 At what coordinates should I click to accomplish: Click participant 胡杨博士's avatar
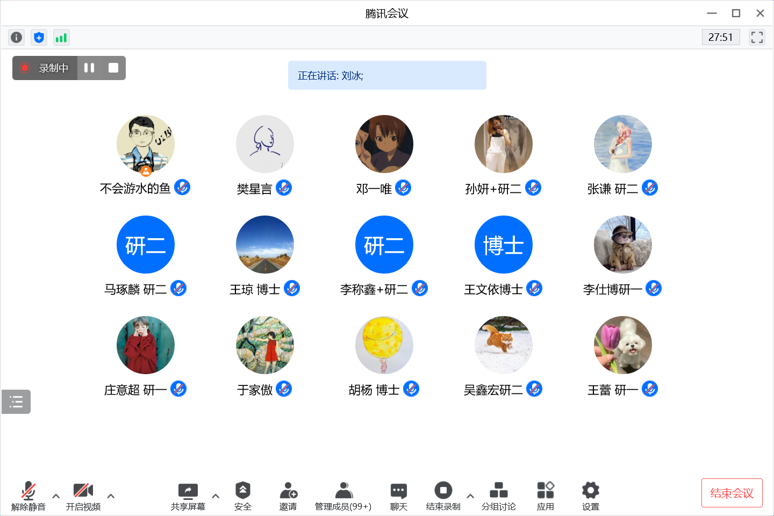tap(384, 345)
